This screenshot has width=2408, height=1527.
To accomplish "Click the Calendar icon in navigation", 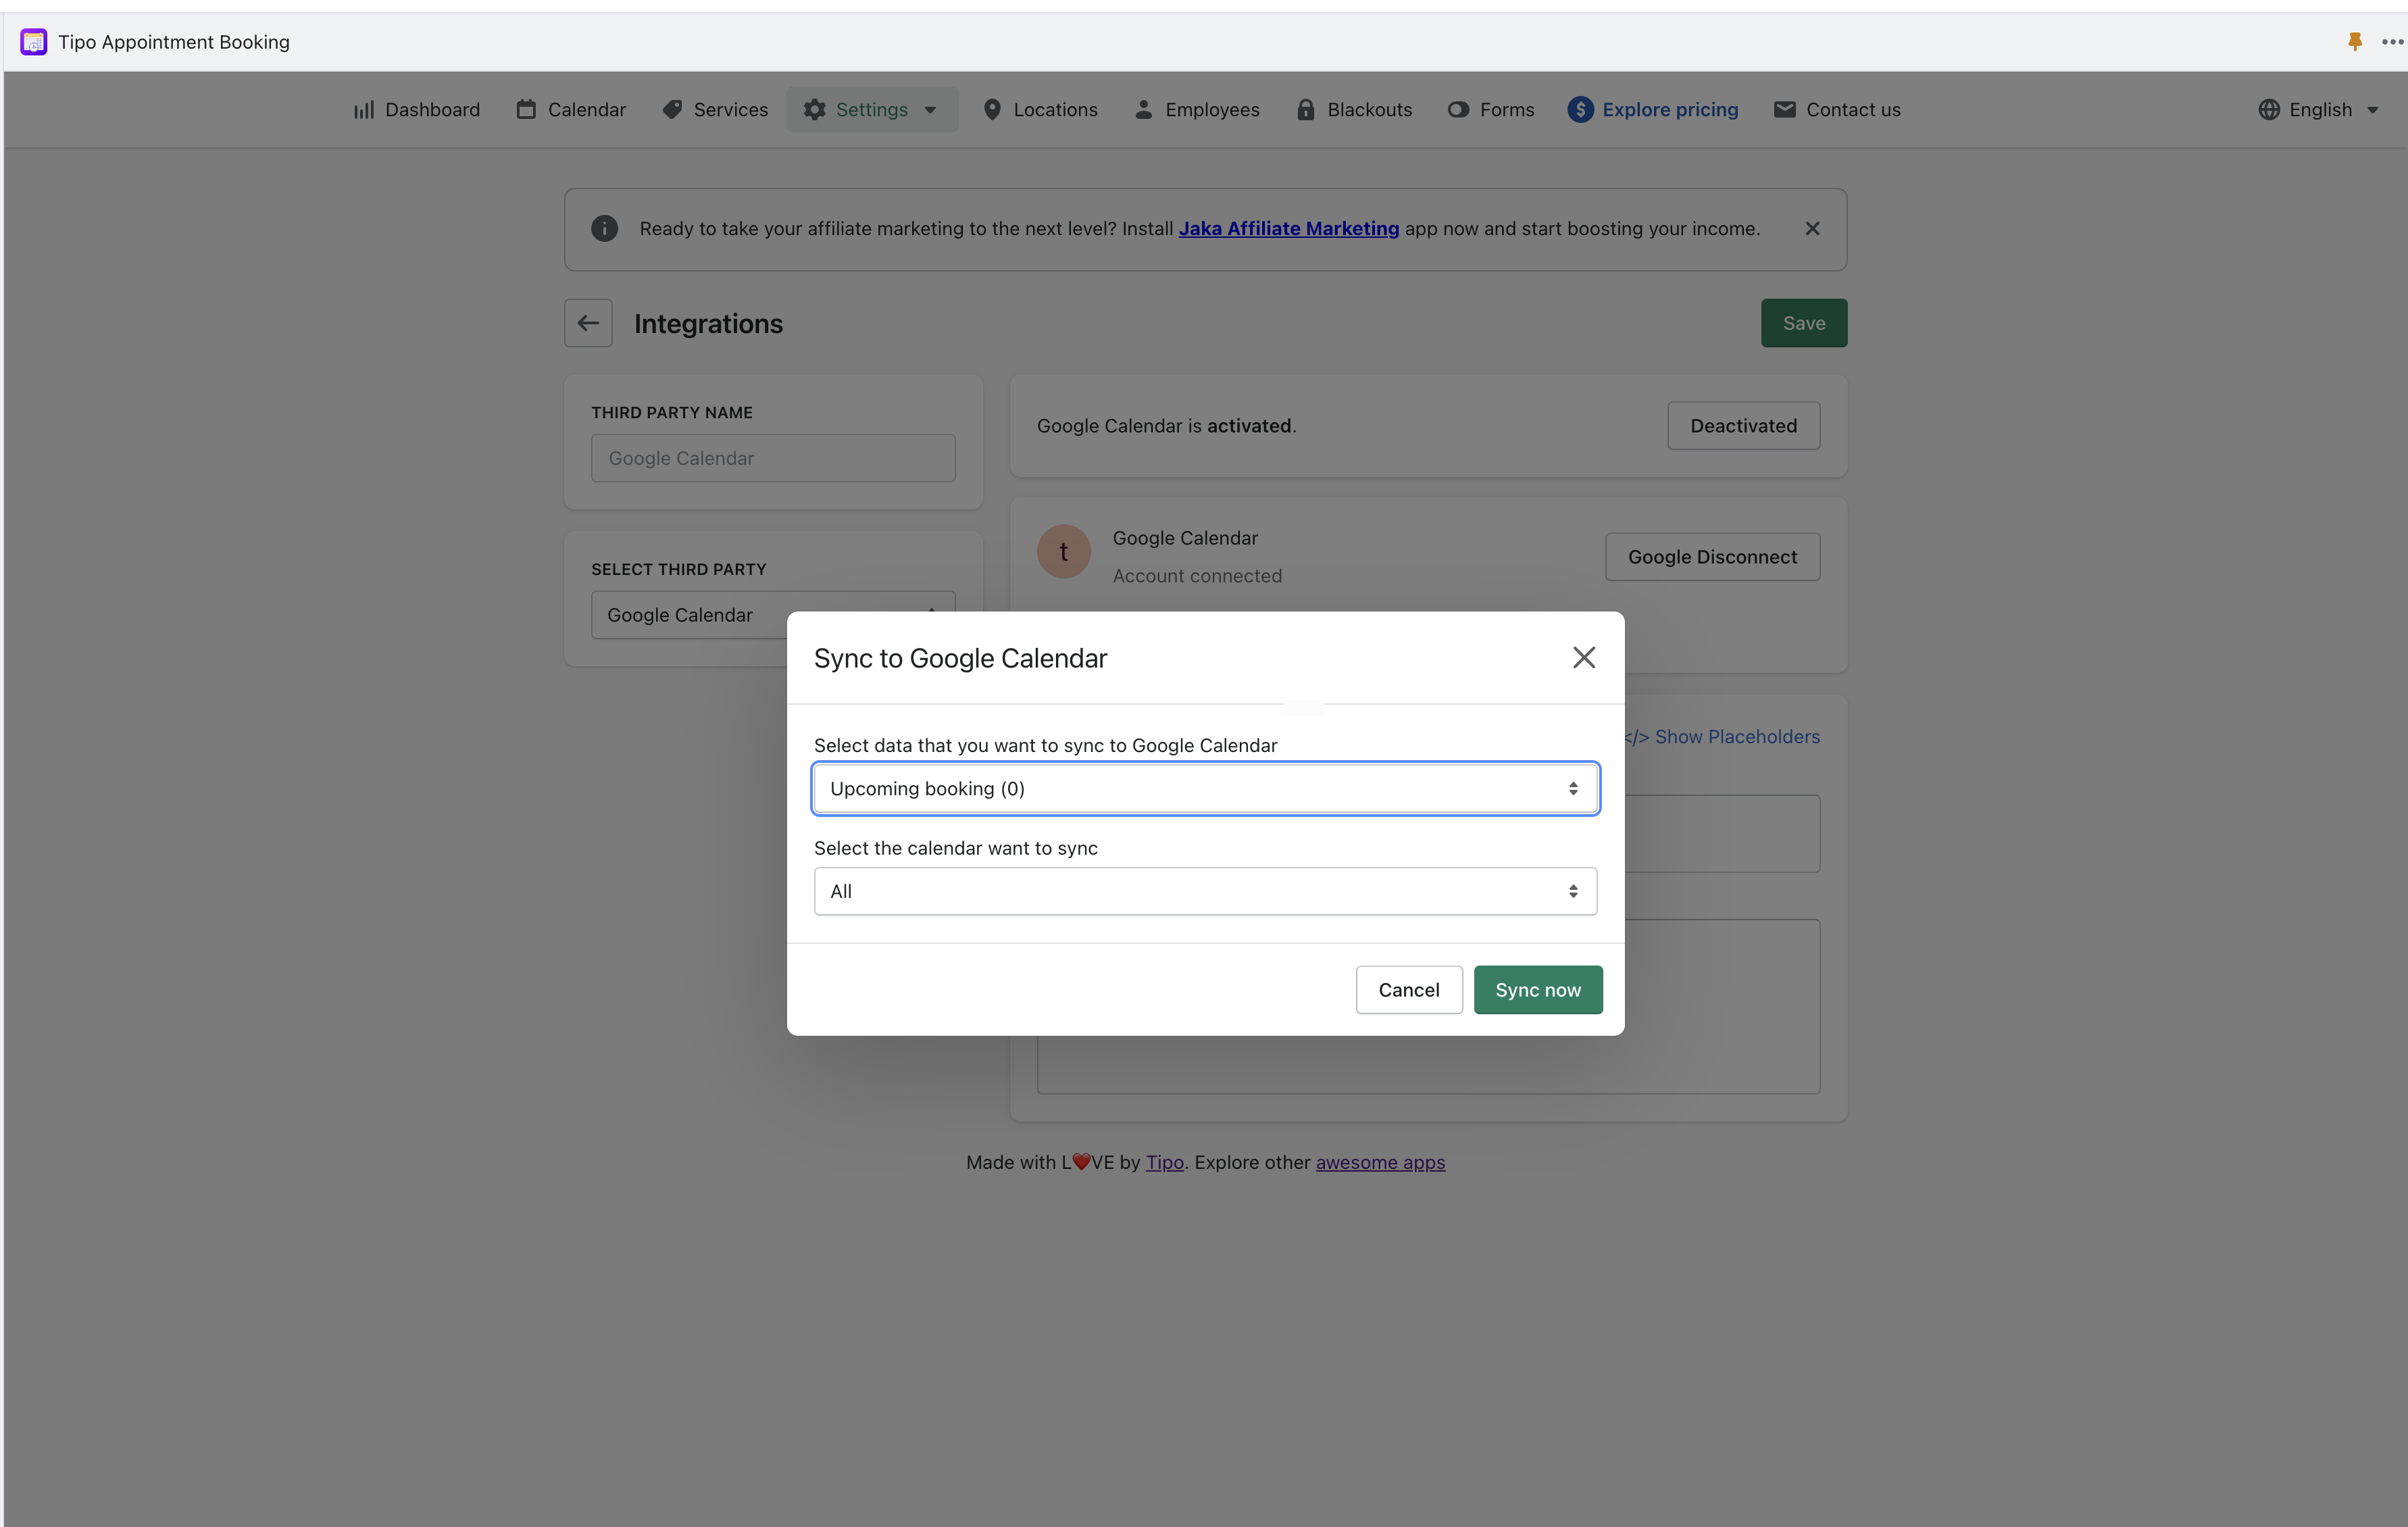I will [525, 109].
